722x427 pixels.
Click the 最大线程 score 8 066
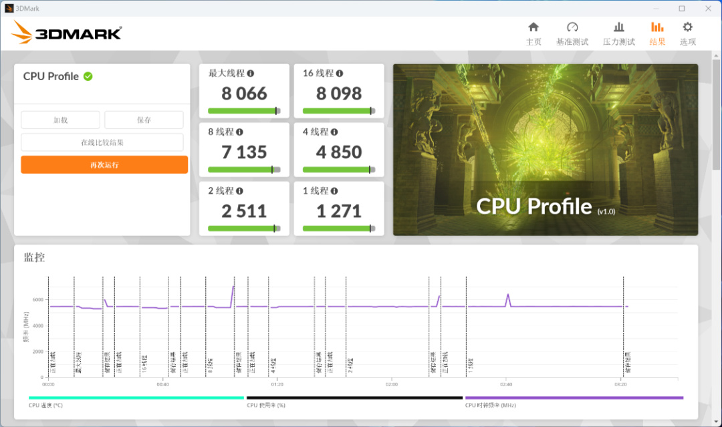click(x=244, y=94)
